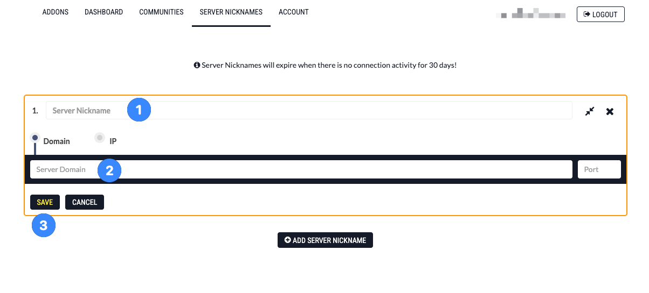Click the logout arrow icon
Viewport: 649px width, 293px height.
tap(586, 15)
